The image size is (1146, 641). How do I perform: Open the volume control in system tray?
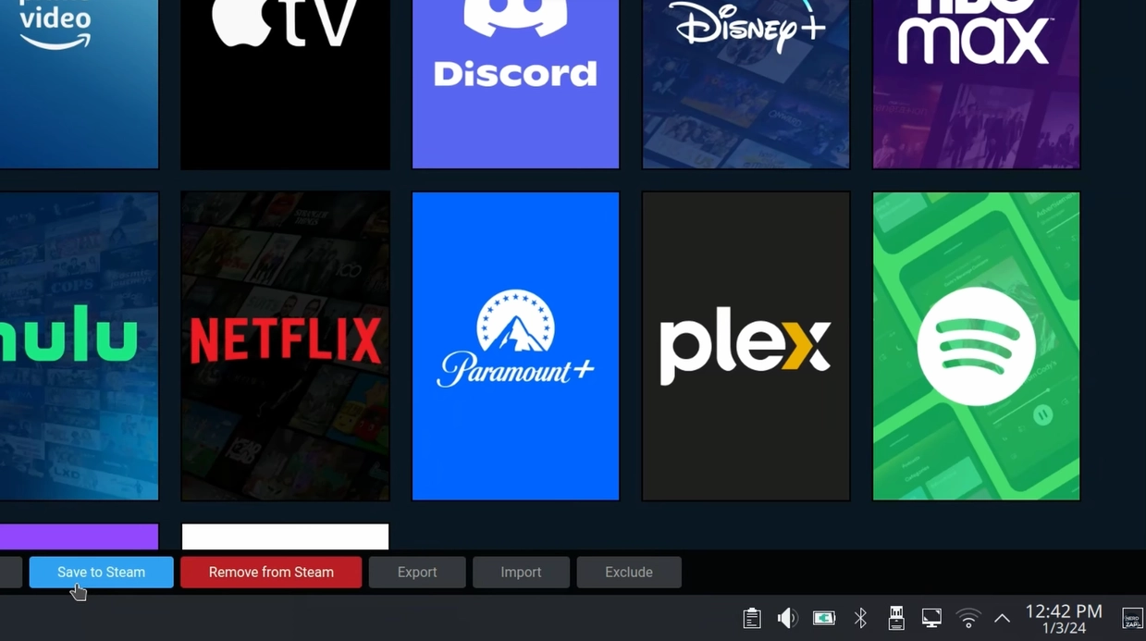(787, 618)
